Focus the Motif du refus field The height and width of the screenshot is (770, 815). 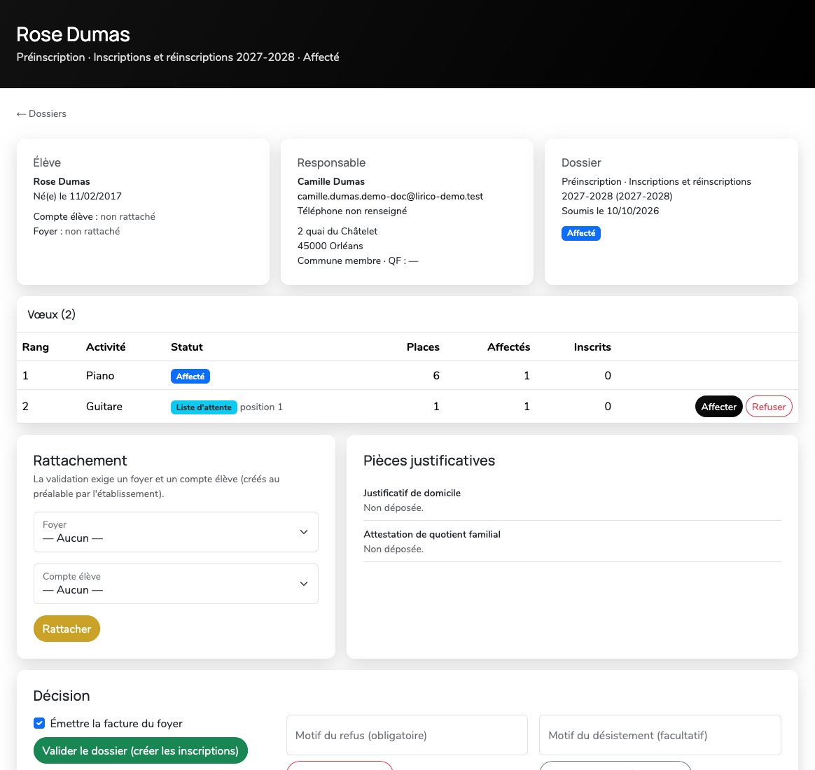[x=407, y=735]
